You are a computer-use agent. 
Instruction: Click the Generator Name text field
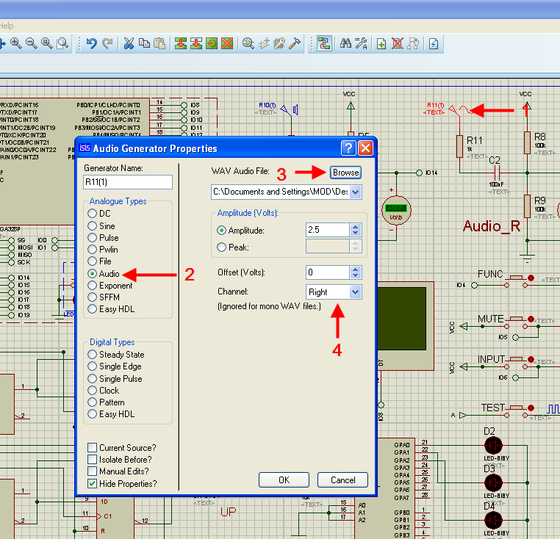[128, 182]
